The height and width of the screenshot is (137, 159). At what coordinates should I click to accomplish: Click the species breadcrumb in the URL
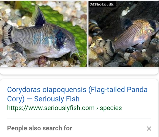111,108
